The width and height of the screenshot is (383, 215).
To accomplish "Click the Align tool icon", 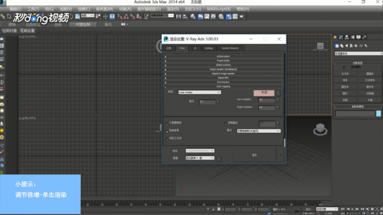I will click(185, 16).
